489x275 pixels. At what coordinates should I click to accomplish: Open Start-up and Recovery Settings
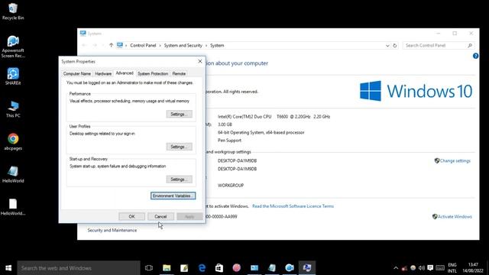[179, 180]
